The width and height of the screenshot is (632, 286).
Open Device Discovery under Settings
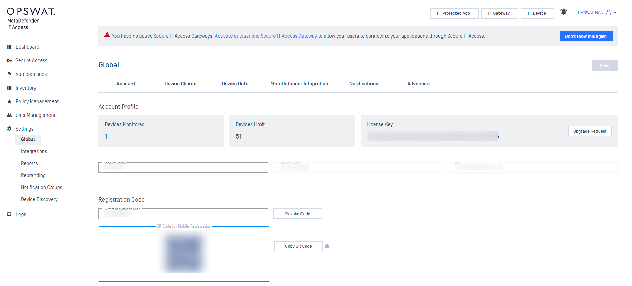point(39,199)
